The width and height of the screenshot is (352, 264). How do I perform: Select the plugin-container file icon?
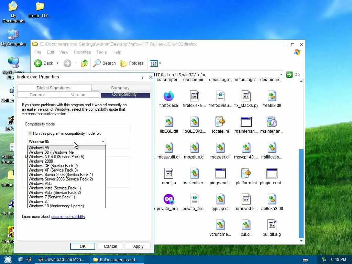click(x=272, y=174)
